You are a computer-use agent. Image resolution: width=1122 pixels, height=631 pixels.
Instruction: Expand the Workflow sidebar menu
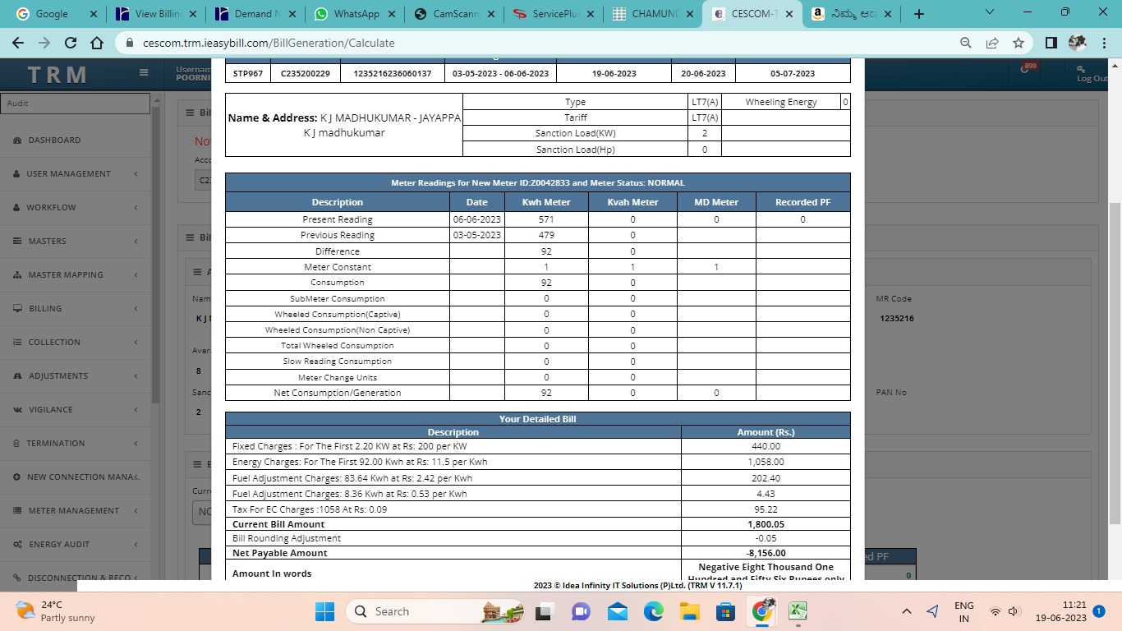(76, 207)
